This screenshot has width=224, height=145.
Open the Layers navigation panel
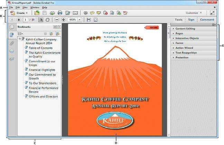11,51
